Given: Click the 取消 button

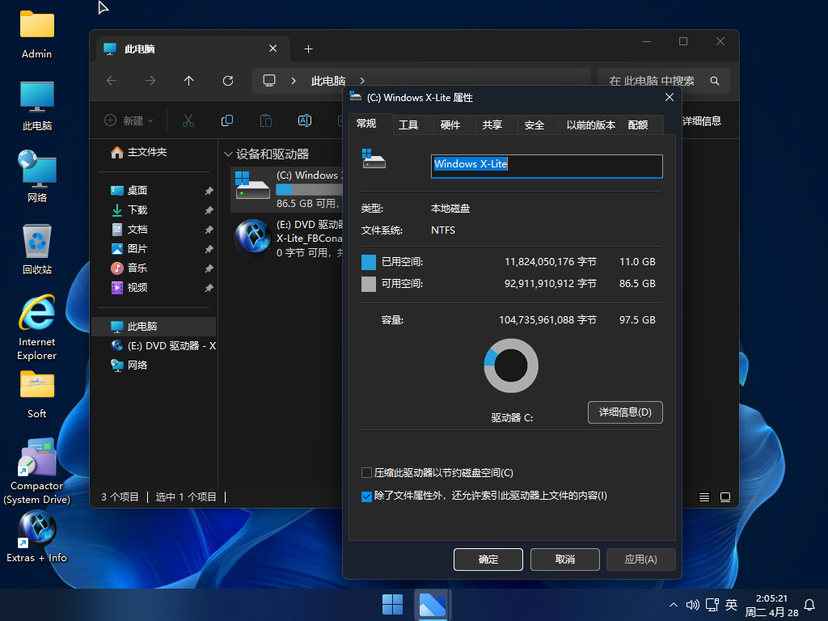Looking at the screenshot, I should click(x=565, y=560).
